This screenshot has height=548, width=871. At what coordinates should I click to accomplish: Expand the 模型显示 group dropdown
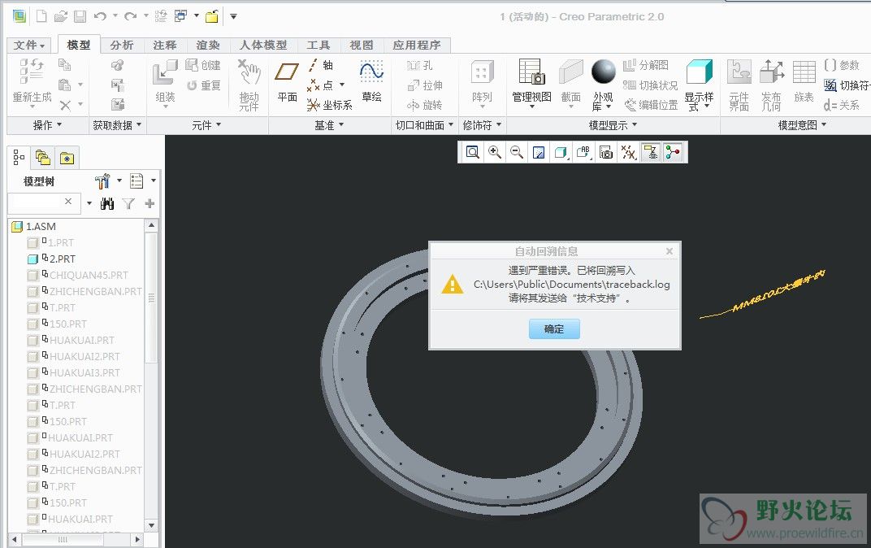613,125
